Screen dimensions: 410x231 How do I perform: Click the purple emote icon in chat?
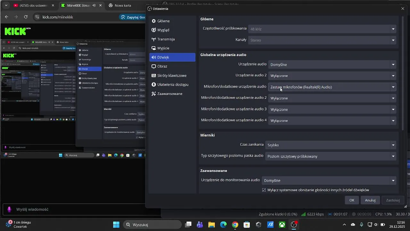[x=9, y=209]
